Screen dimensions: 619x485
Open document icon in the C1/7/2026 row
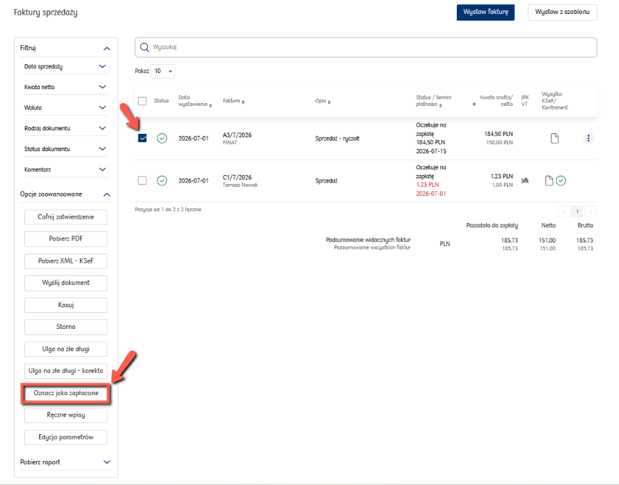[549, 180]
